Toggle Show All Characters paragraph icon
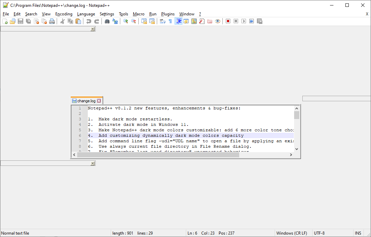The width and height of the screenshot is (371, 237). 170,21
